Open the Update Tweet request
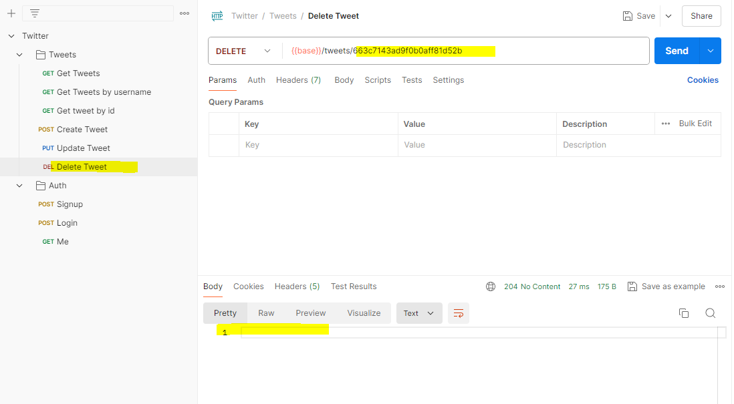734x404 pixels. (x=76, y=148)
